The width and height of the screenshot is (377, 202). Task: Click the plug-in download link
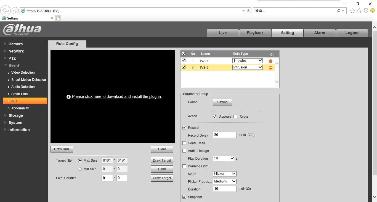point(117,97)
